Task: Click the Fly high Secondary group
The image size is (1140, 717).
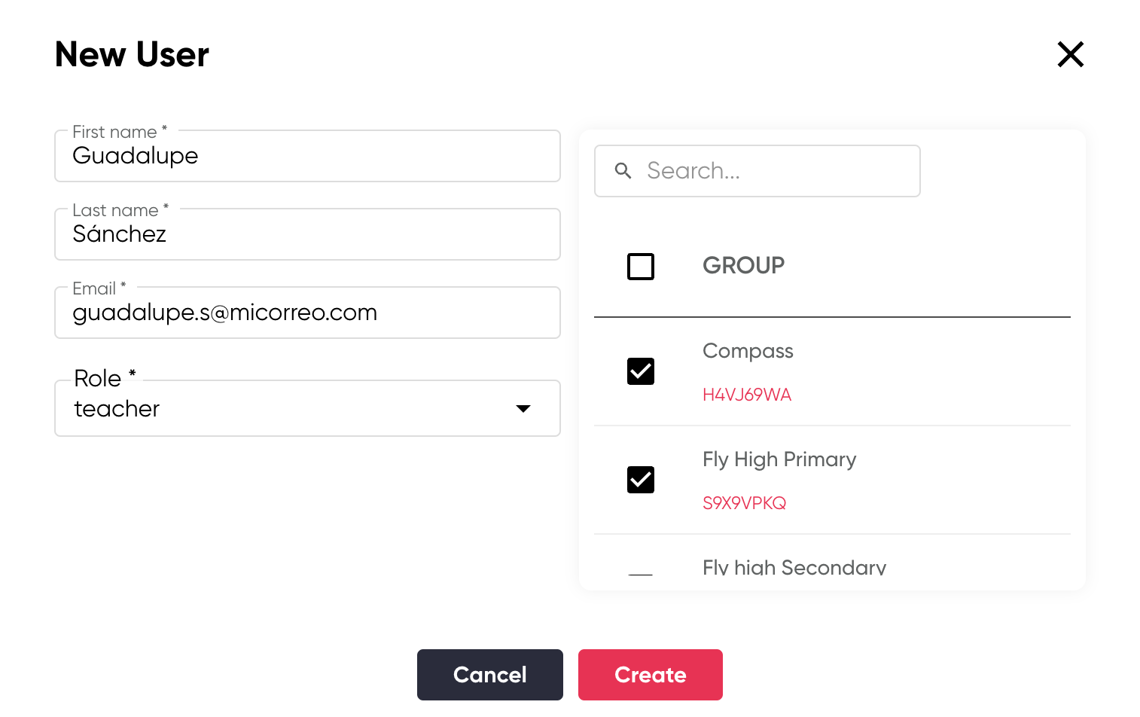Action: pos(794,567)
